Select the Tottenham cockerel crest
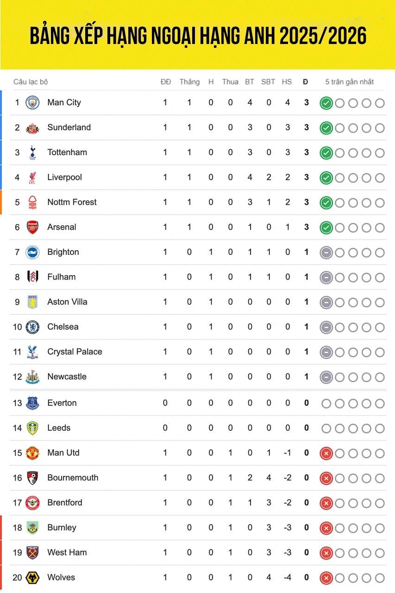 32,152
